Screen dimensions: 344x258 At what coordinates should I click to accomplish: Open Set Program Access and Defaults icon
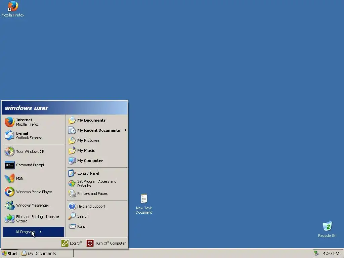click(72, 183)
